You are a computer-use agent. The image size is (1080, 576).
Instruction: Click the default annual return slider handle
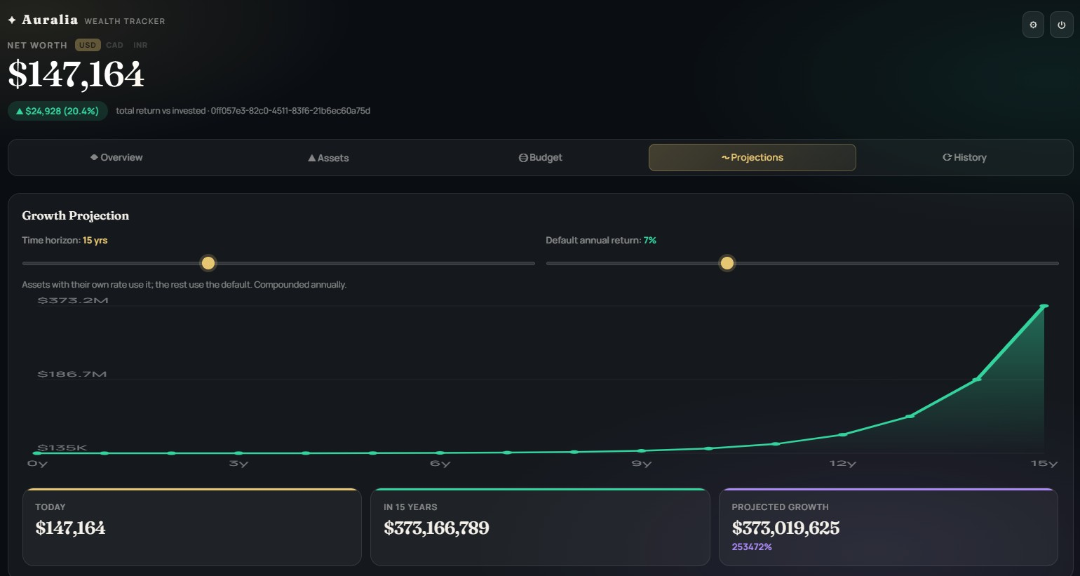coord(727,263)
